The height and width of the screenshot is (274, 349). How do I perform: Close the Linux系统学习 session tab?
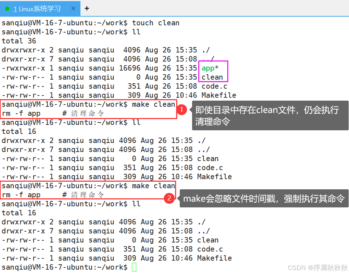pos(73,9)
